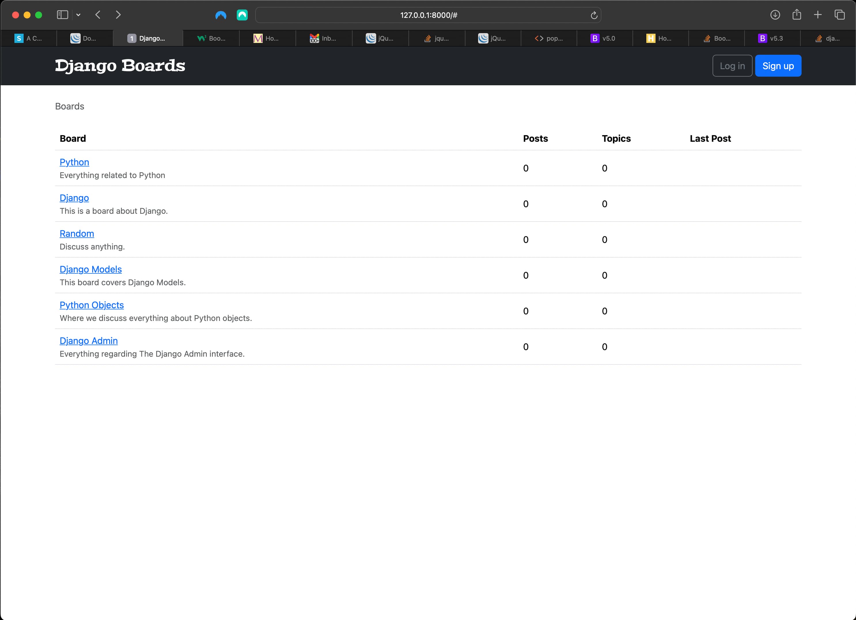
Task: Click the 'Board' column header
Action: tap(73, 139)
